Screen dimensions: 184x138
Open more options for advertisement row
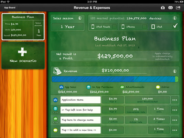[175, 120]
